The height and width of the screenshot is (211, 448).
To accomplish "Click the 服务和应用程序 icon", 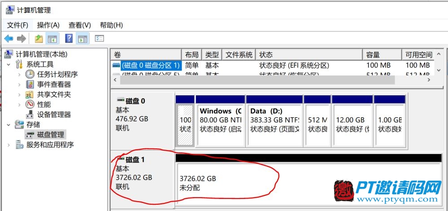I will 19,145.
